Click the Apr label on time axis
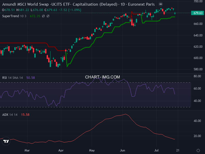The image size is (205, 154). [x=61, y=150]
